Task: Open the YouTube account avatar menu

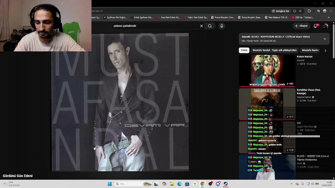Action: (325, 26)
